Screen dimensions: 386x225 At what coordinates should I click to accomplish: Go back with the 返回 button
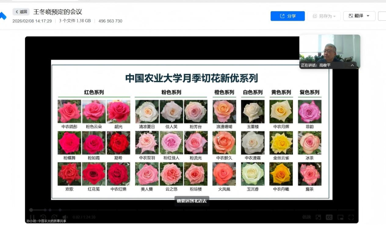[x=21, y=12]
